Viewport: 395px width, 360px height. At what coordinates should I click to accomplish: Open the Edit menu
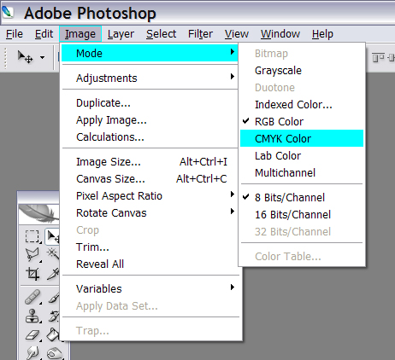(x=44, y=34)
